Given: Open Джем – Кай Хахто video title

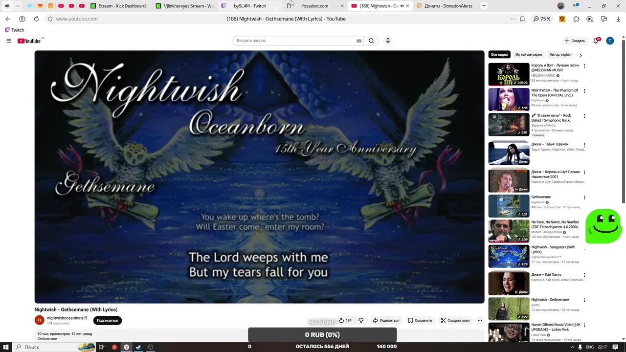Looking at the screenshot, I should [x=546, y=275].
